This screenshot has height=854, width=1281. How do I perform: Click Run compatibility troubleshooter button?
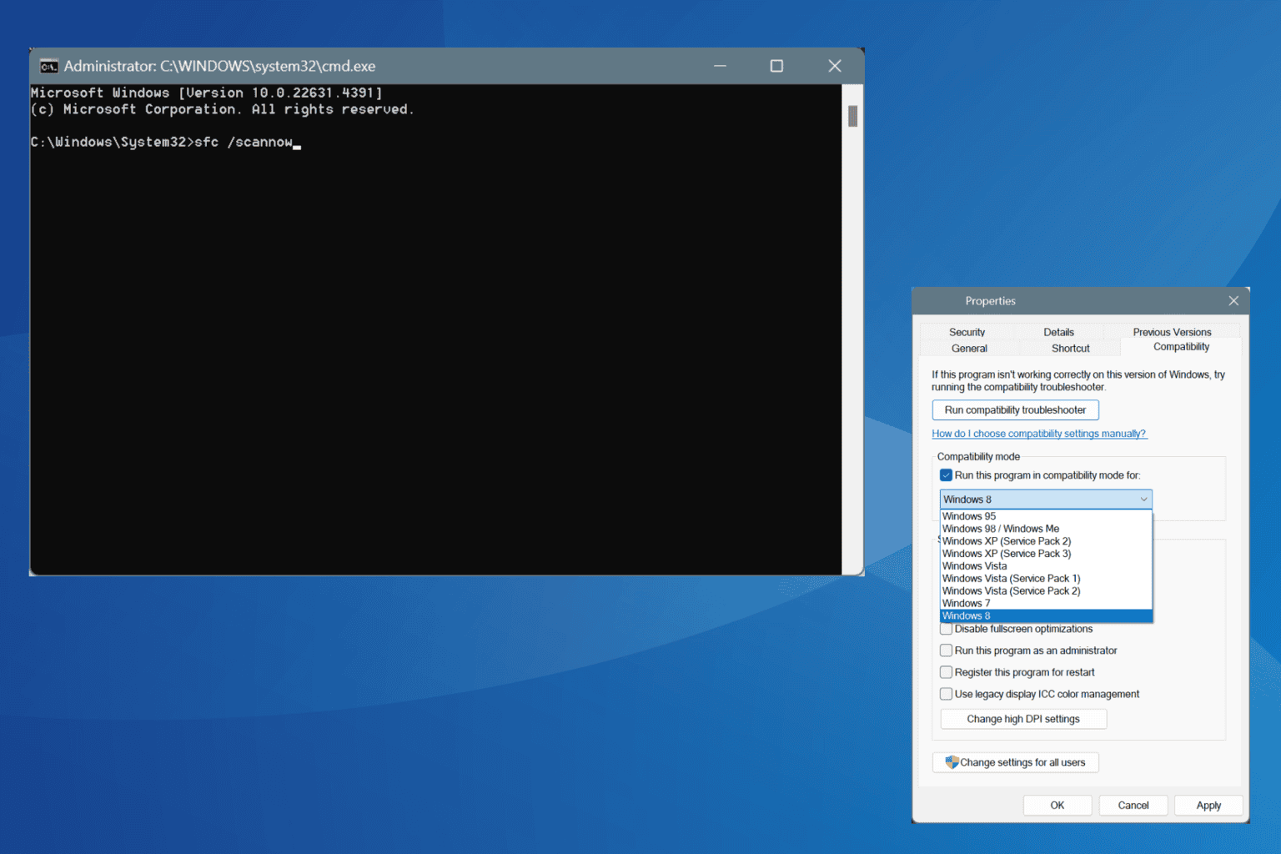point(1015,410)
